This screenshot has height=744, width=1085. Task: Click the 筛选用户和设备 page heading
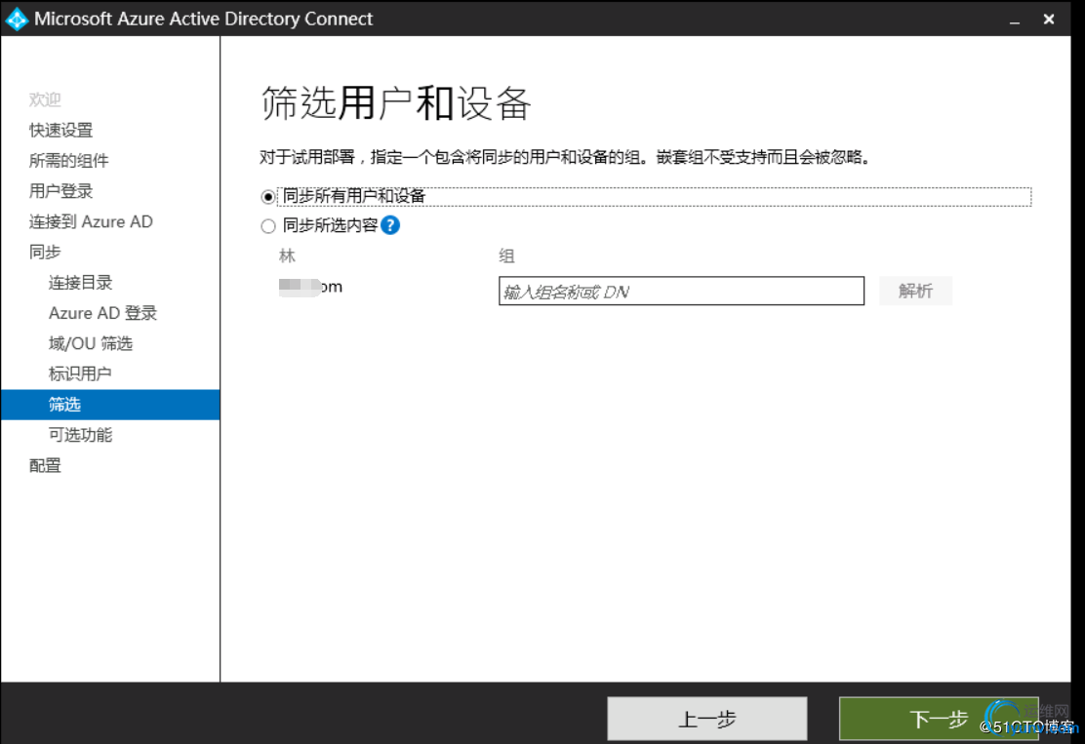click(x=396, y=103)
